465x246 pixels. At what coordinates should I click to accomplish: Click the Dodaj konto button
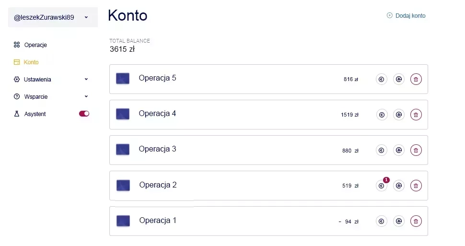406,16
